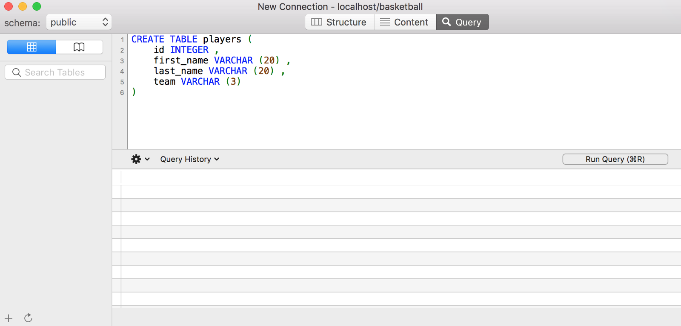The height and width of the screenshot is (326, 681).
Task: Show saved queries via the book icon
Action: point(79,47)
